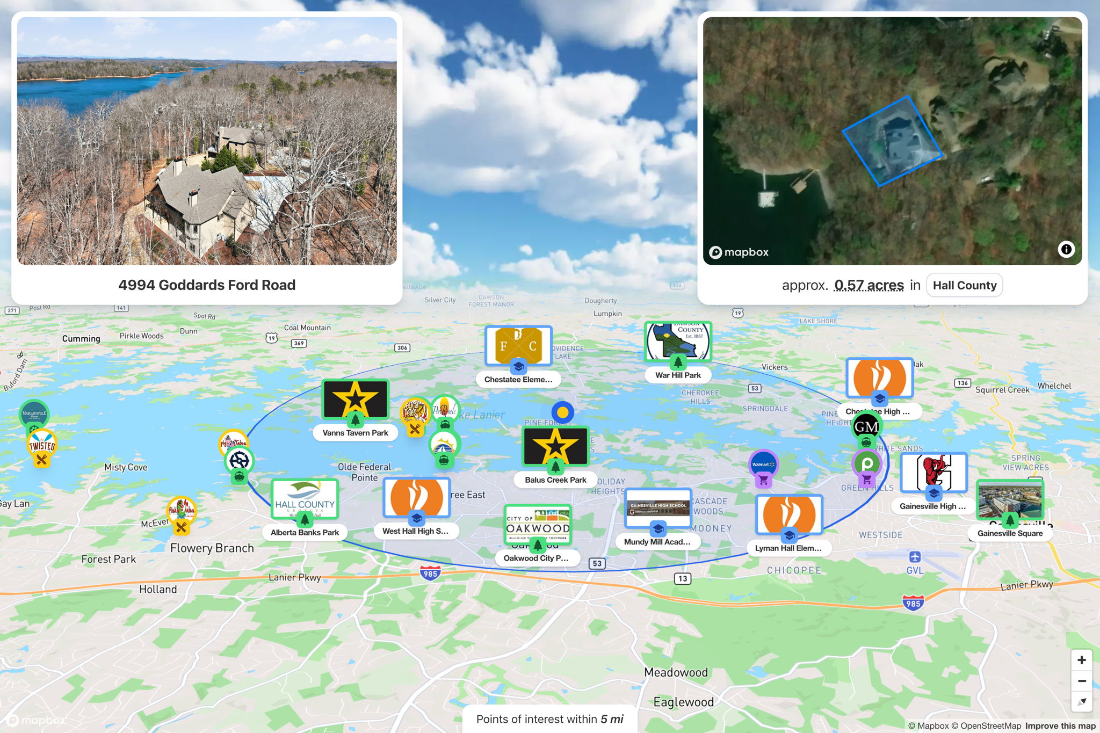Click the zoom out minus button
1100x733 pixels.
point(1082,681)
